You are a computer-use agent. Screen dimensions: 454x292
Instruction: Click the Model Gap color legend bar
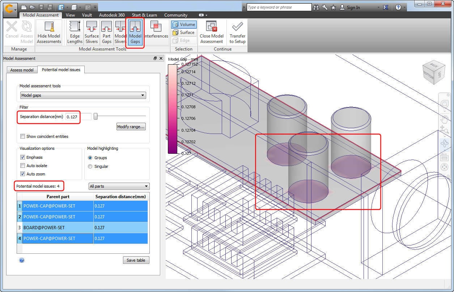coord(173,109)
